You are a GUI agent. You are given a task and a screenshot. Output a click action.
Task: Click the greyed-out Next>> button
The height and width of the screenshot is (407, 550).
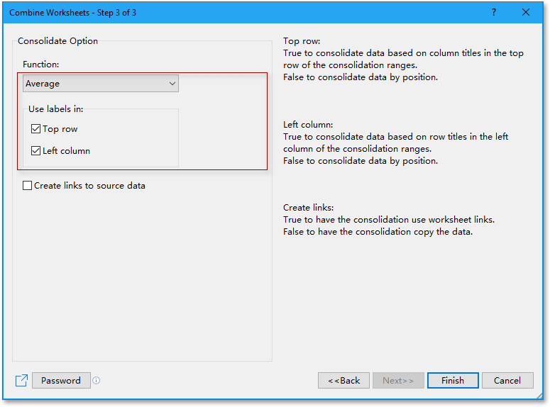tap(398, 381)
